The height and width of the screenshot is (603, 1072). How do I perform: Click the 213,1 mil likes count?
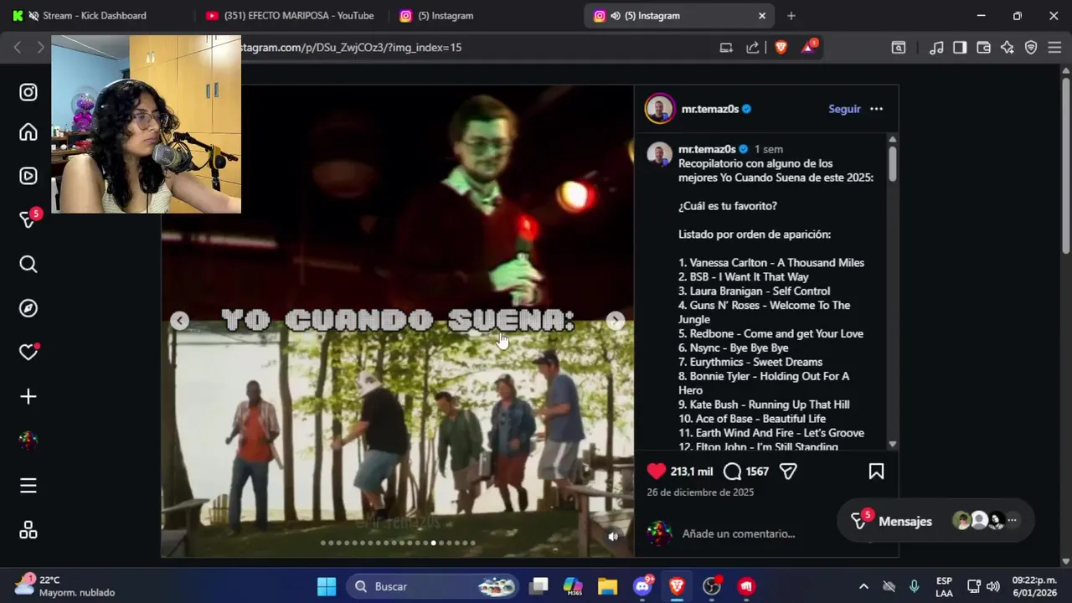point(692,472)
